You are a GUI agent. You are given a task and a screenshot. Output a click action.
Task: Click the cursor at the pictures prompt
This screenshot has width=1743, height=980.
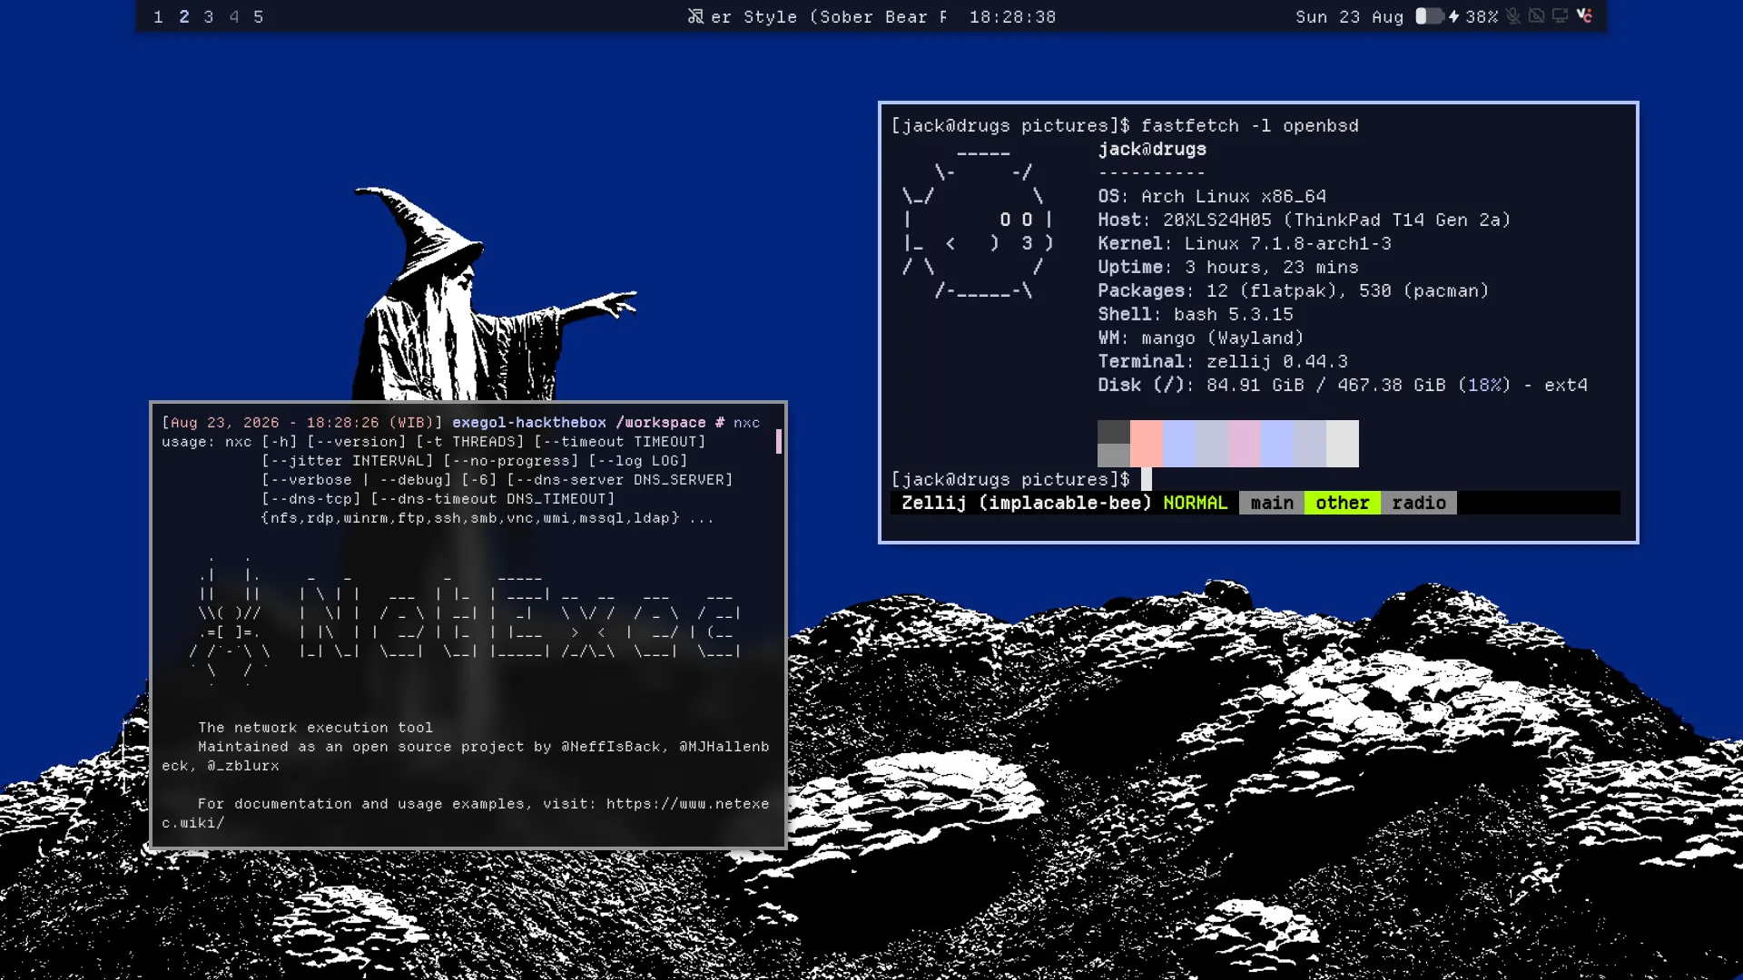click(x=1147, y=479)
